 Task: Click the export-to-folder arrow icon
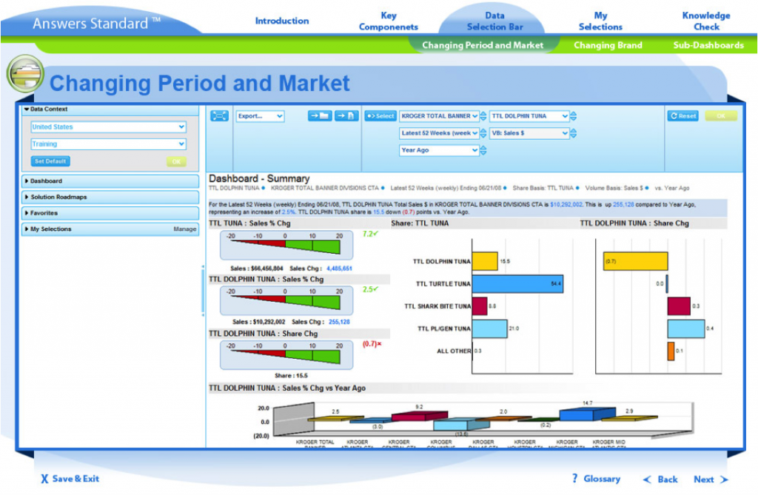click(320, 116)
